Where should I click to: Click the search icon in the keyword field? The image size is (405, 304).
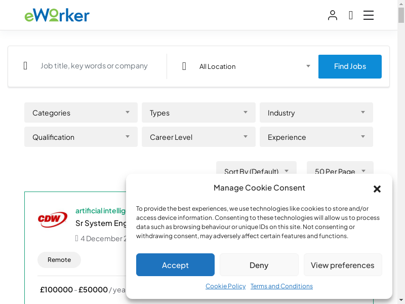pos(25,66)
